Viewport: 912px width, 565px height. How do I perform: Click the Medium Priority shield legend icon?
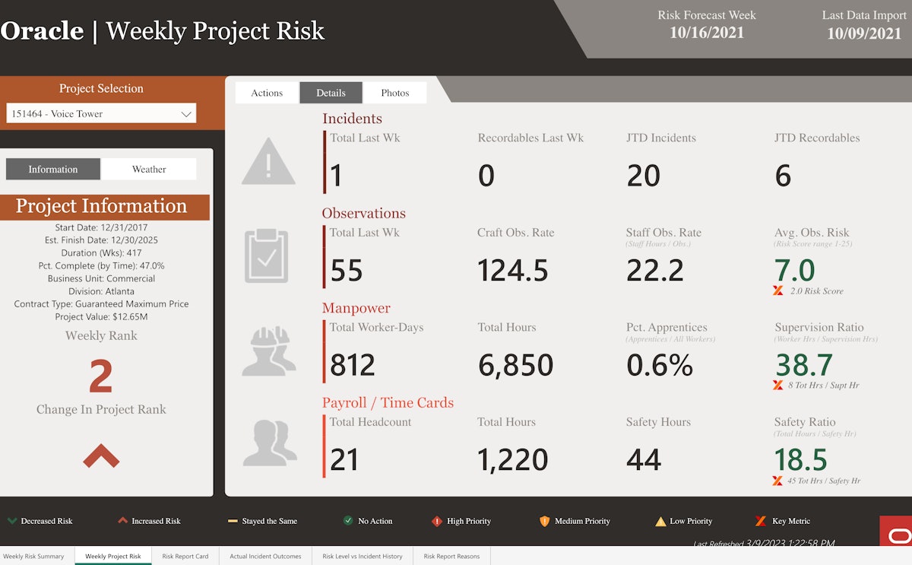click(545, 521)
